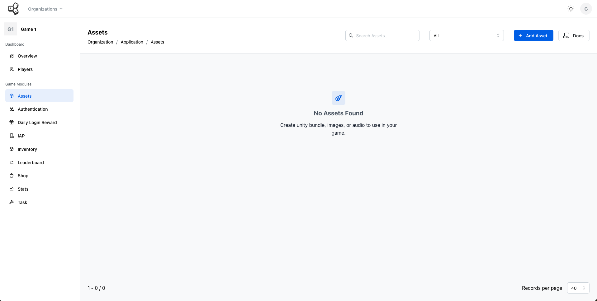The width and height of the screenshot is (597, 301).
Task: Click the G1 game badge
Action: tap(11, 29)
